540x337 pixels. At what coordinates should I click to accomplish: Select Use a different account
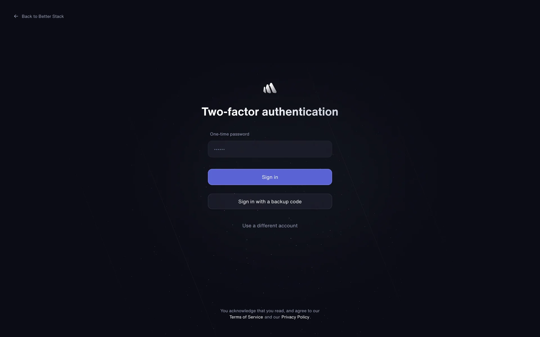(x=270, y=226)
